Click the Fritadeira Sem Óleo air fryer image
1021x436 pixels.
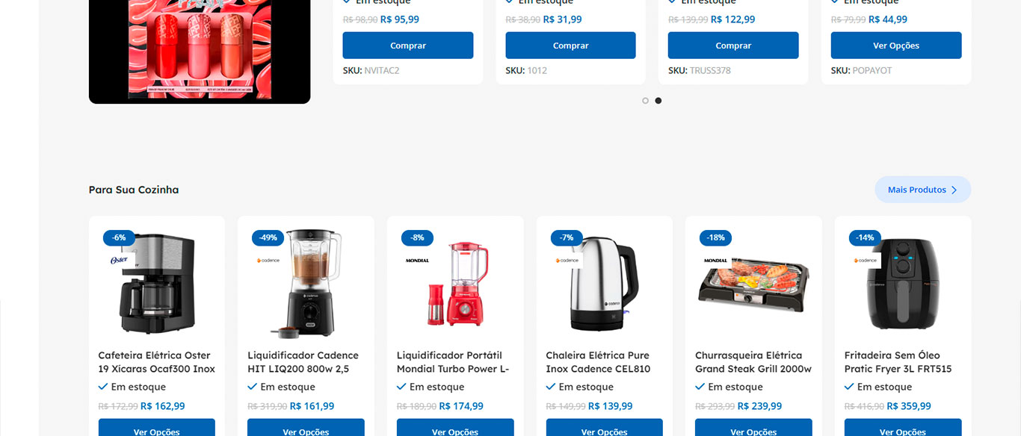[903, 283]
